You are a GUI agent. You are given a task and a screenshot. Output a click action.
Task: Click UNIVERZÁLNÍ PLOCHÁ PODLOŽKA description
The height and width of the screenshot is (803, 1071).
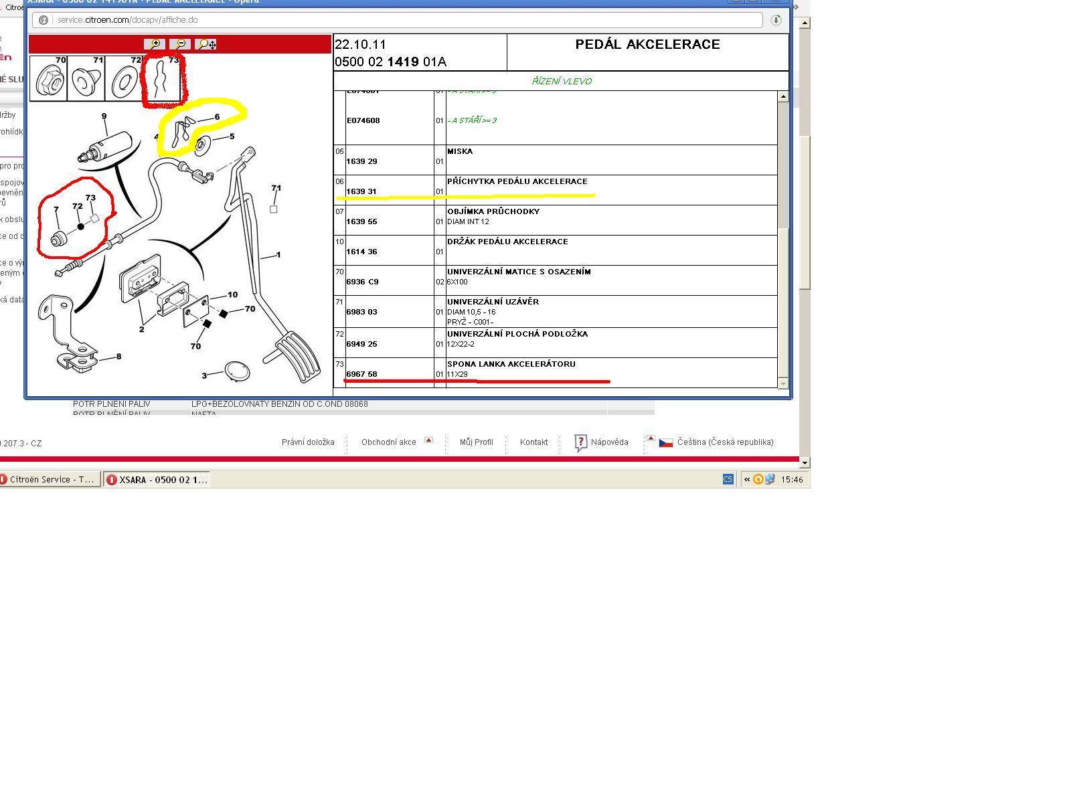[517, 334]
